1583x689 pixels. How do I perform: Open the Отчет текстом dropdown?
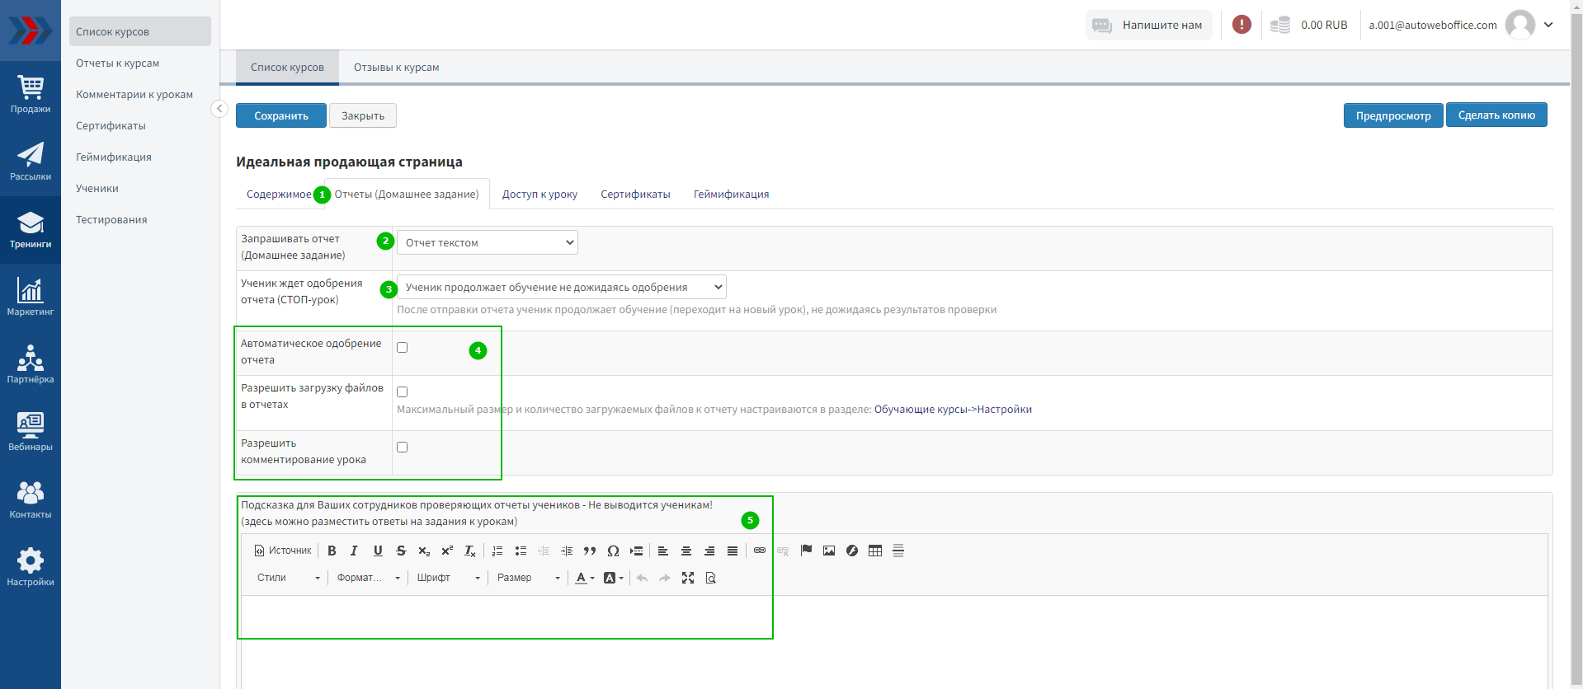point(487,242)
